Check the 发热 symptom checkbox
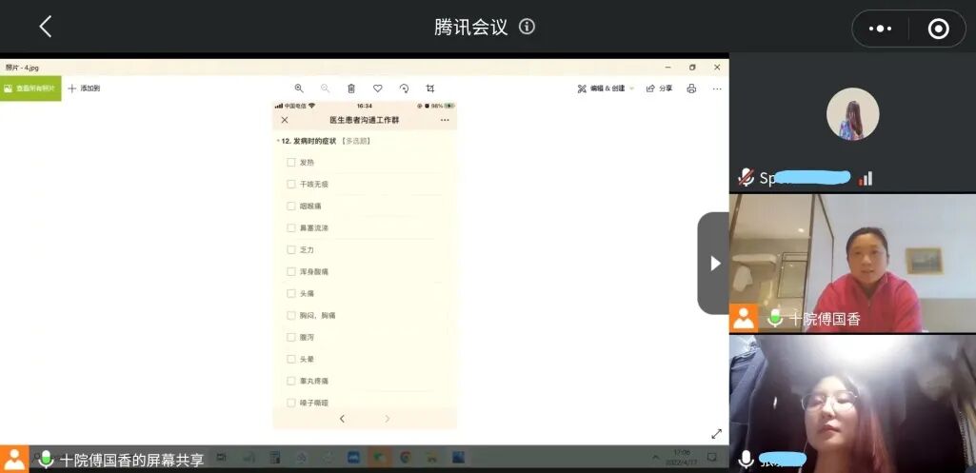 click(290, 162)
